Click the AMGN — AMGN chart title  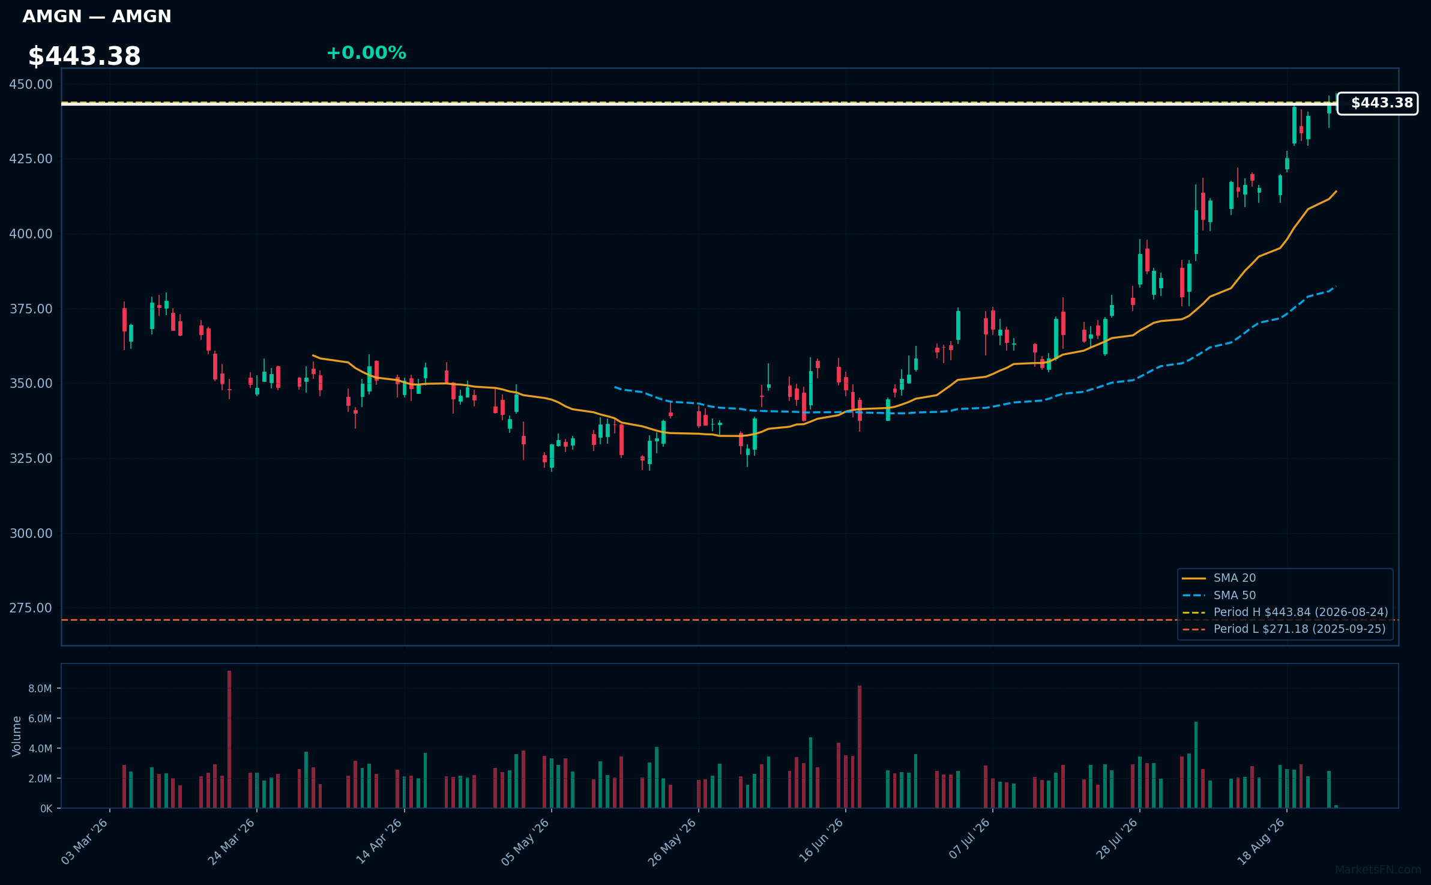pyautogui.click(x=97, y=16)
